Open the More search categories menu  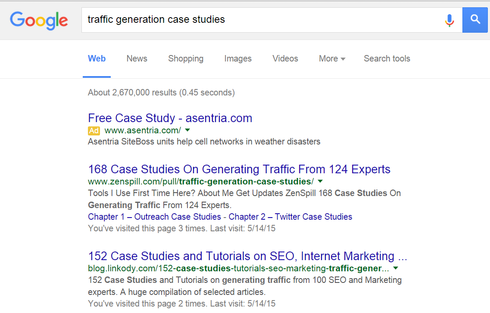click(332, 58)
